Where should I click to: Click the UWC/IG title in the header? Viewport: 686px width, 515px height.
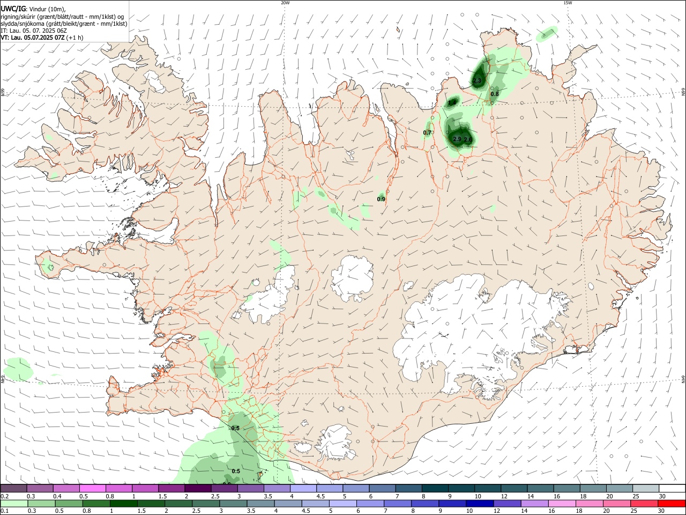coord(13,8)
